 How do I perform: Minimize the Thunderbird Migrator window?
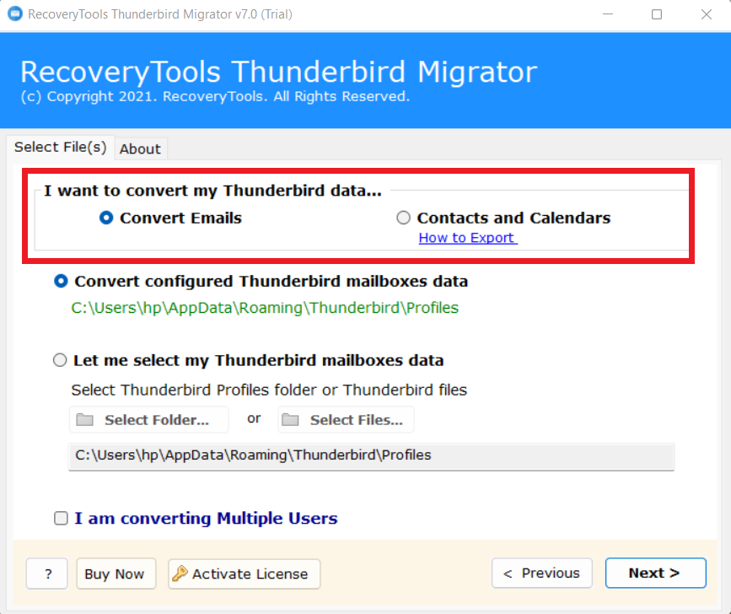coord(607,14)
